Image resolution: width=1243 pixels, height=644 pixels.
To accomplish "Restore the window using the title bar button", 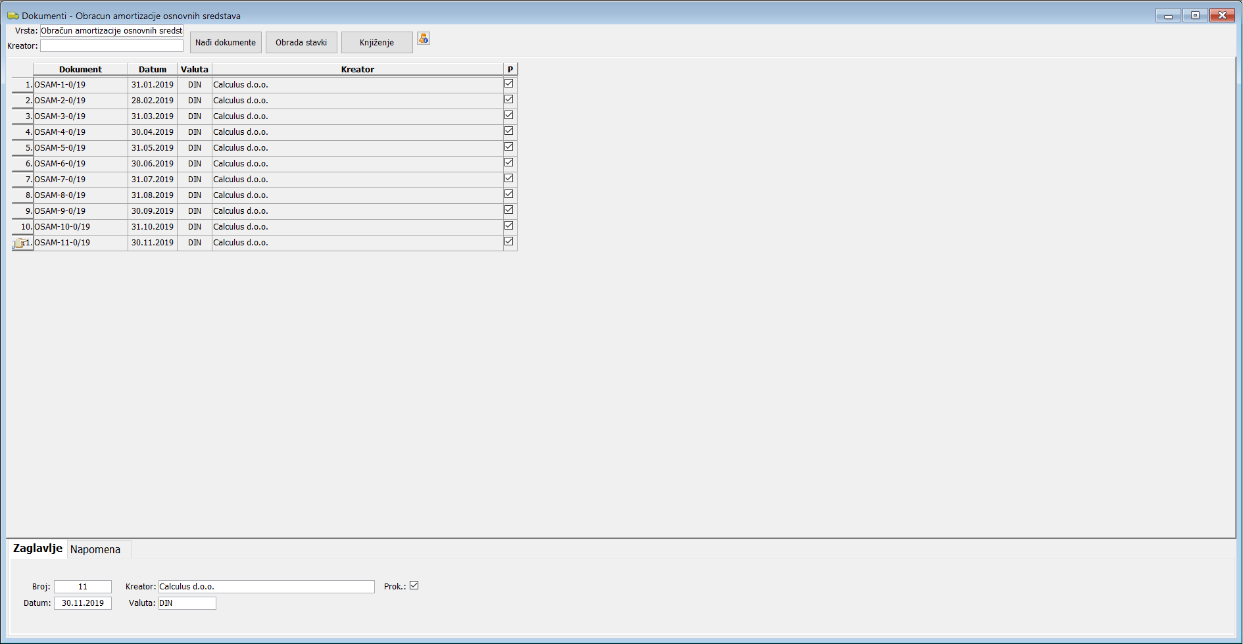I will 1195,15.
